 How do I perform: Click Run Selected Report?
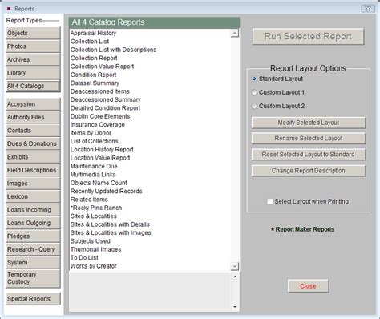click(308, 36)
